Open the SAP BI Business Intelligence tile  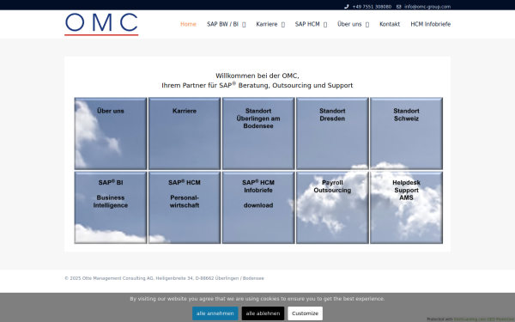click(x=111, y=208)
